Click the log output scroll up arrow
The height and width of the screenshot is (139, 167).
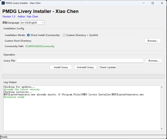point(162,87)
